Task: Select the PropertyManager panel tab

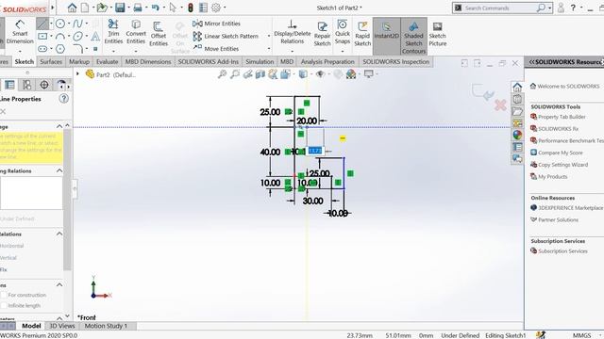Action: [x=9, y=85]
